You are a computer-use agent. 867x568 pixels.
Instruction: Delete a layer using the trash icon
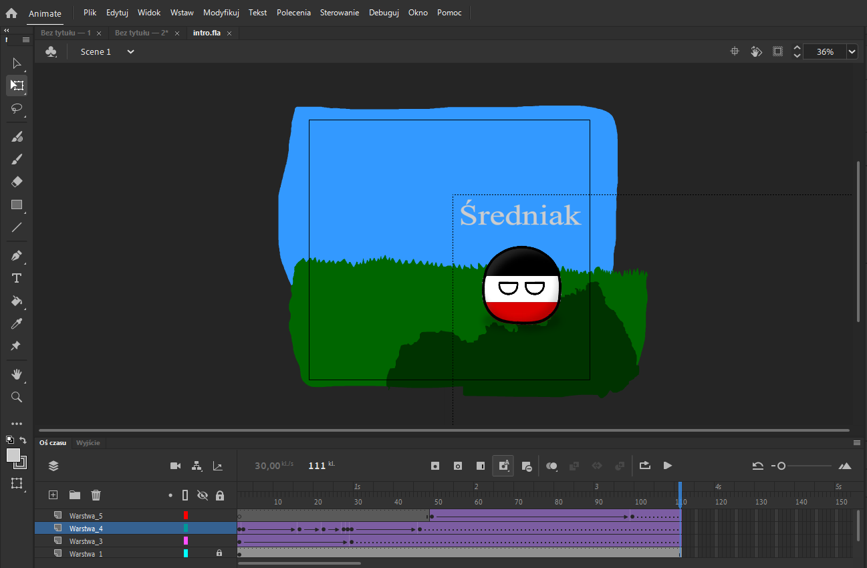click(x=96, y=495)
